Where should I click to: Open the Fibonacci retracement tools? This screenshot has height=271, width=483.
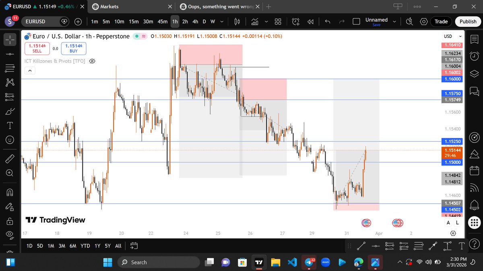tap(10, 68)
